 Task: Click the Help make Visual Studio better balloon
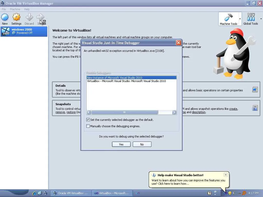[189, 179]
